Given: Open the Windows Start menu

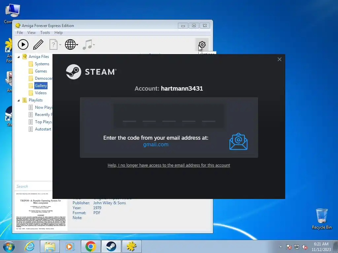Looking at the screenshot, I should [9, 246].
